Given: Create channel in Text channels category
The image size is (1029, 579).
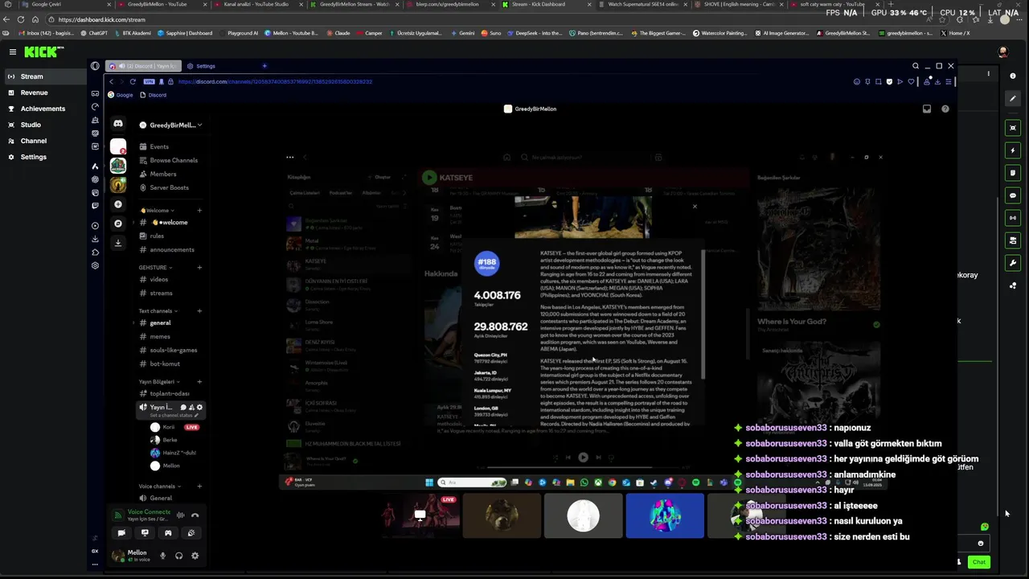Looking at the screenshot, I should point(199,310).
